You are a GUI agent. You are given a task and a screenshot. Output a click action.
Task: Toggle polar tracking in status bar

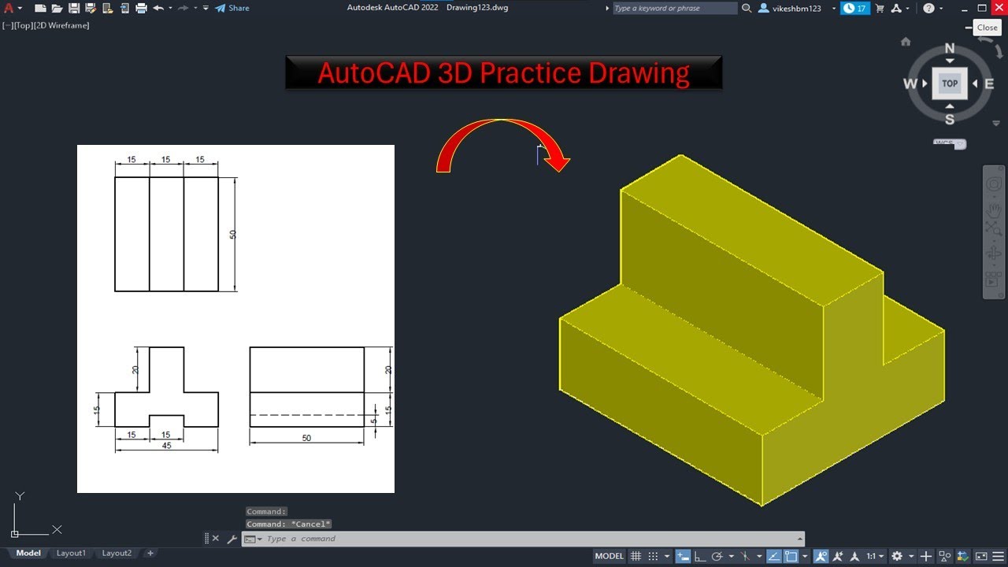pyautogui.click(x=717, y=556)
